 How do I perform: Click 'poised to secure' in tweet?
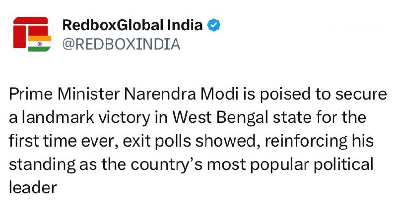[x=324, y=94]
